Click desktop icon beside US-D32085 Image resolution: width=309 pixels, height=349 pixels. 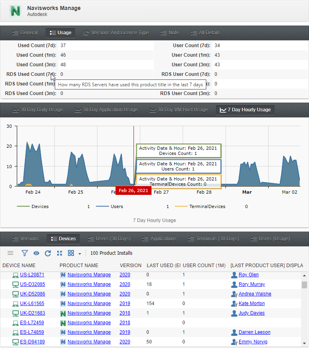15,285
